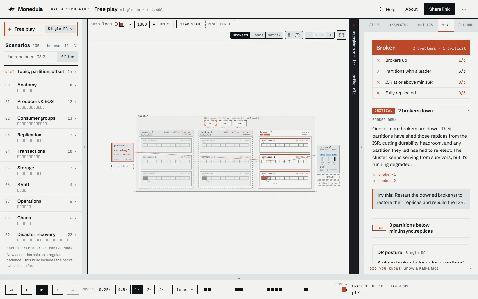Click the auto-loop interval field showing 1000
This screenshot has height=299, width=478.
[x=142, y=24]
